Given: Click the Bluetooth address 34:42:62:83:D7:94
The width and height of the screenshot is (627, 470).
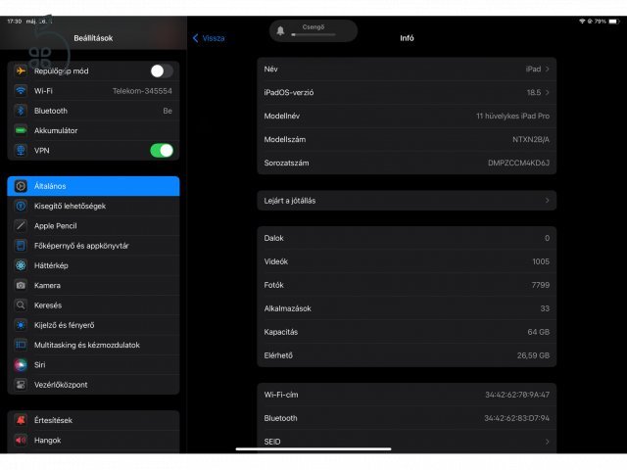Looking at the screenshot, I should point(516,418).
